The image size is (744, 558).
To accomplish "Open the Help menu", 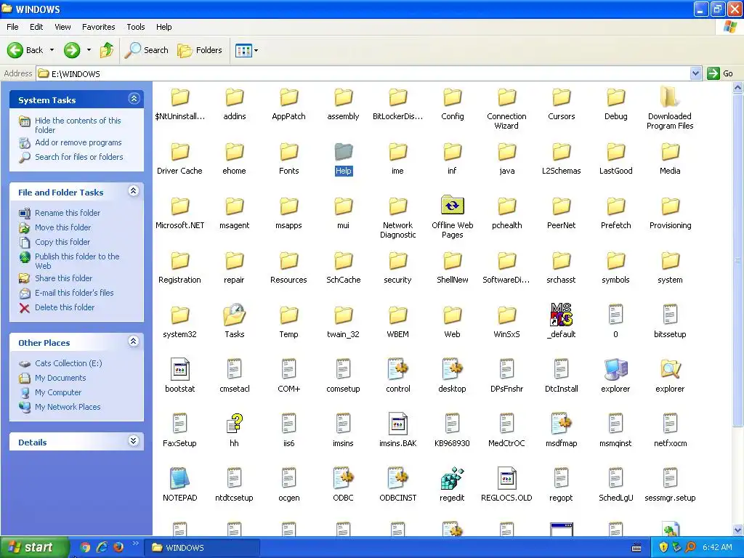I will click(163, 27).
